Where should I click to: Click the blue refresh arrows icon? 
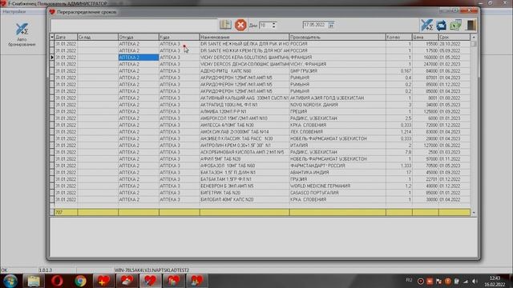coord(441,25)
